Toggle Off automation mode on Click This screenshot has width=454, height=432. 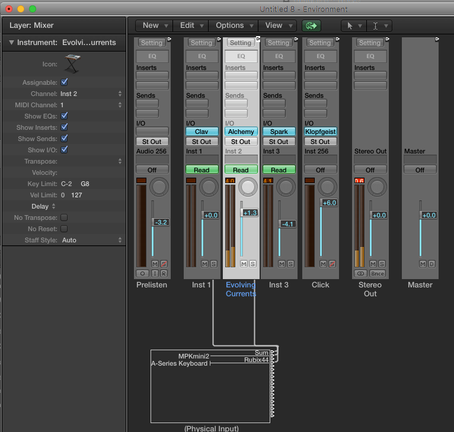tap(321, 169)
